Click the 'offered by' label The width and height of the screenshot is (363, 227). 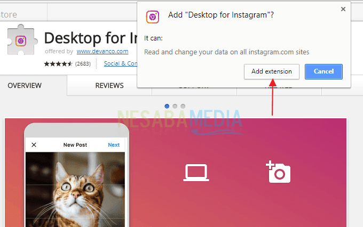click(x=59, y=51)
